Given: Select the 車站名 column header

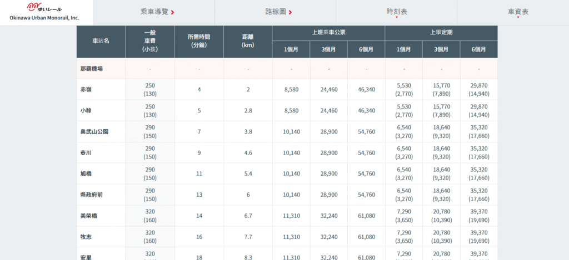Looking at the screenshot, I should pyautogui.click(x=101, y=41).
